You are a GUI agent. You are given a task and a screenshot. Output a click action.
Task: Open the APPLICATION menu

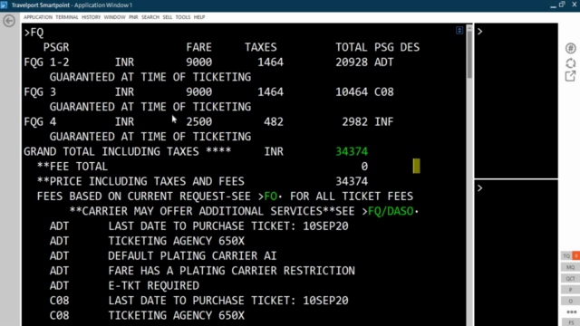[38, 17]
